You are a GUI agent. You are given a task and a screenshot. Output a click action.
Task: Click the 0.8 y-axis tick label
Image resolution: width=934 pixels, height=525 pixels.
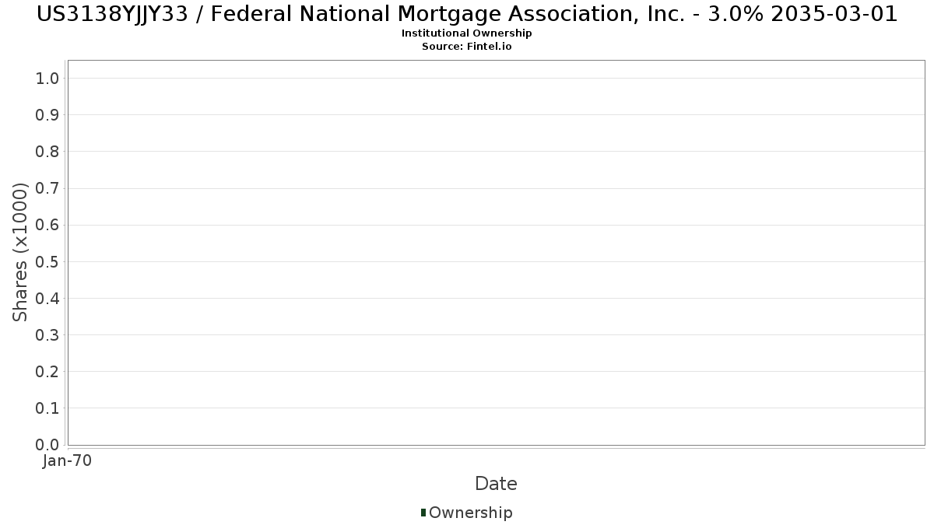47,152
